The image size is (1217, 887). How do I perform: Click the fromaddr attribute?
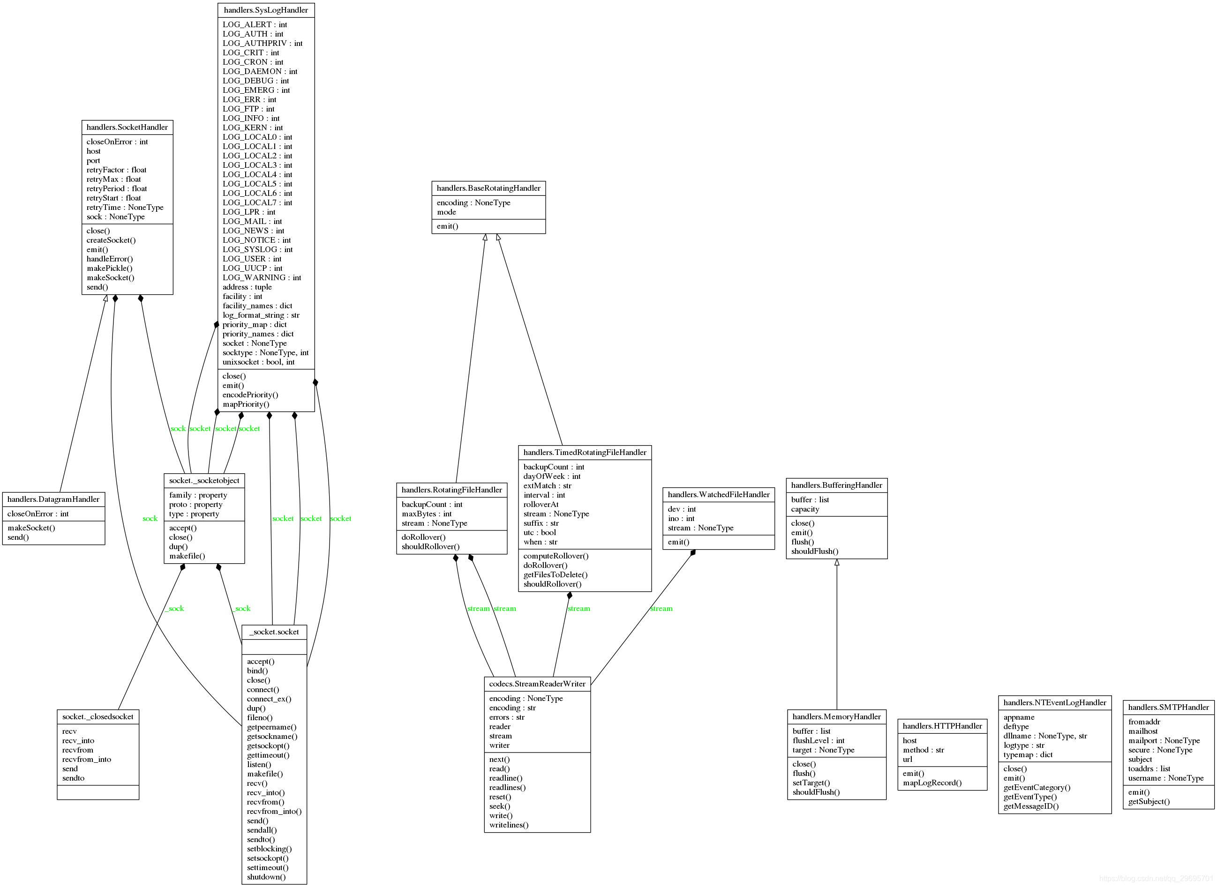pos(1144,722)
